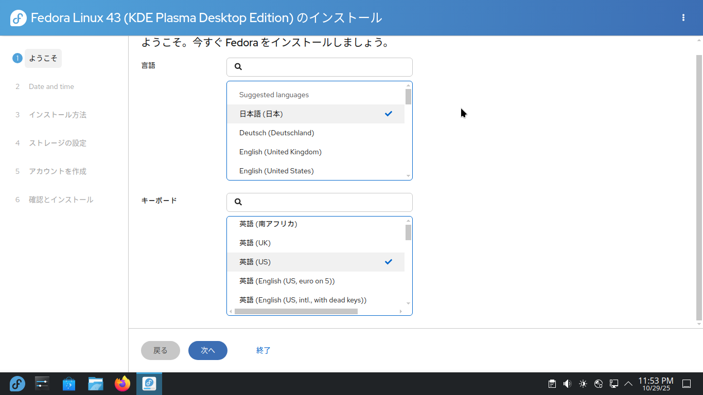Open the file manager taskbar icon
The image size is (703, 395).
[x=96, y=384]
